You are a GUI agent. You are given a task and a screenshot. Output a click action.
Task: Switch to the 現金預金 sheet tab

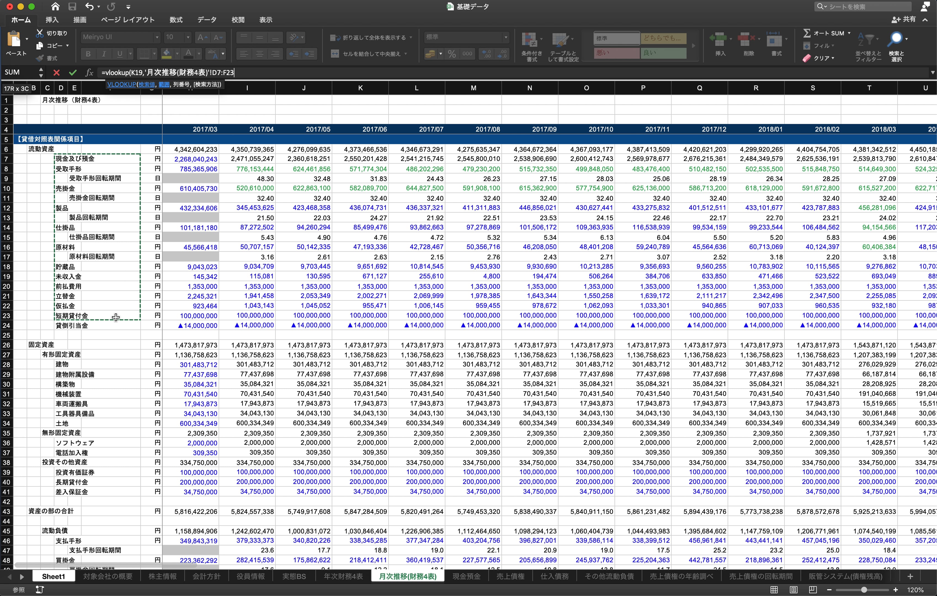(466, 576)
